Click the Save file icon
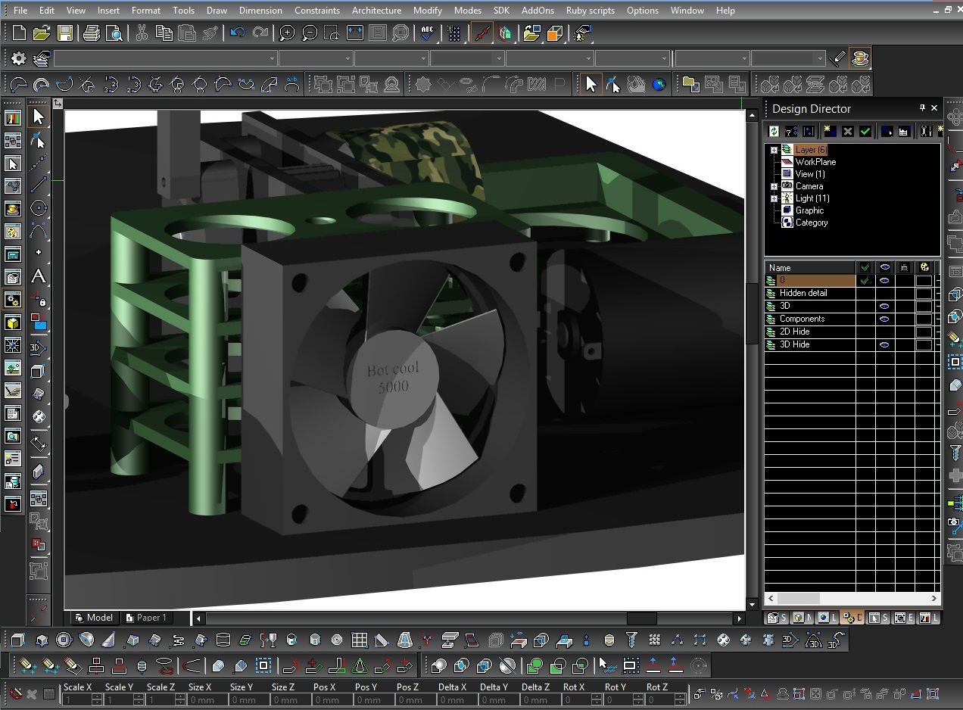The height and width of the screenshot is (710, 963). coord(65,33)
